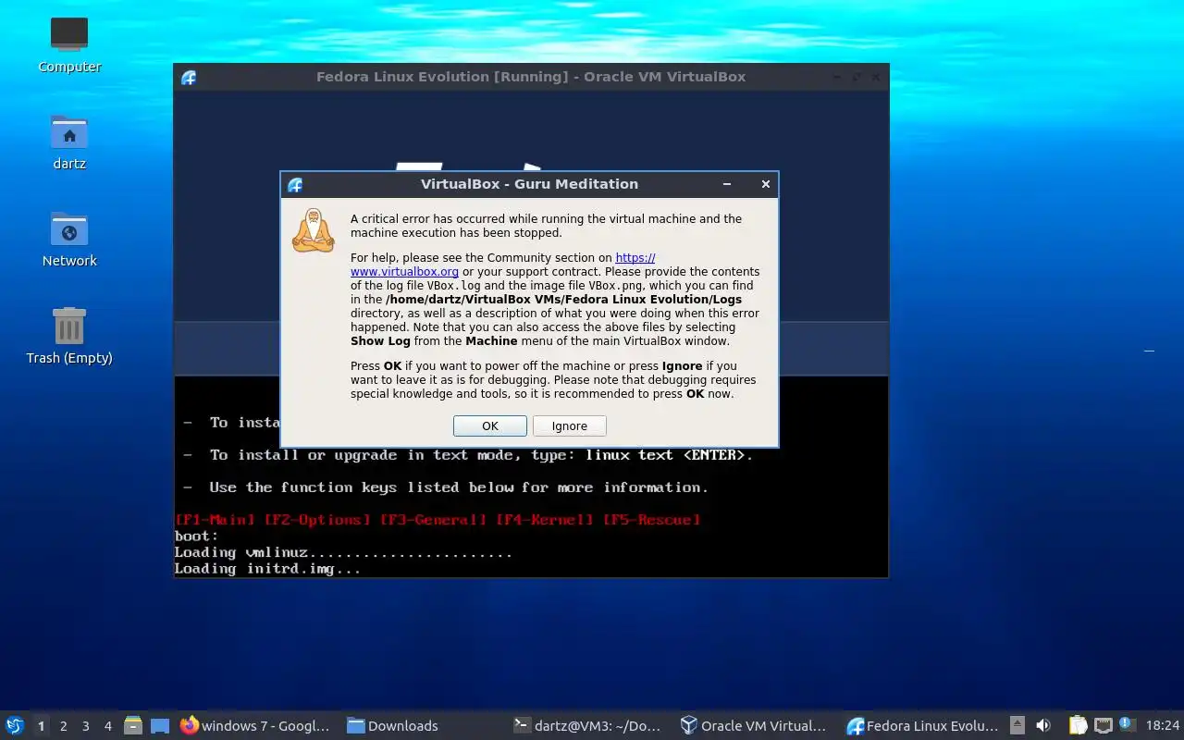Viewport: 1184px width, 740px height.
Task: Click the show desktop panel icon
Action: point(160,725)
